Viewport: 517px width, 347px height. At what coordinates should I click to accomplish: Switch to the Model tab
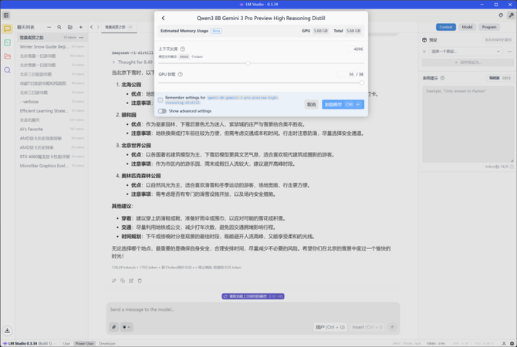468,26
